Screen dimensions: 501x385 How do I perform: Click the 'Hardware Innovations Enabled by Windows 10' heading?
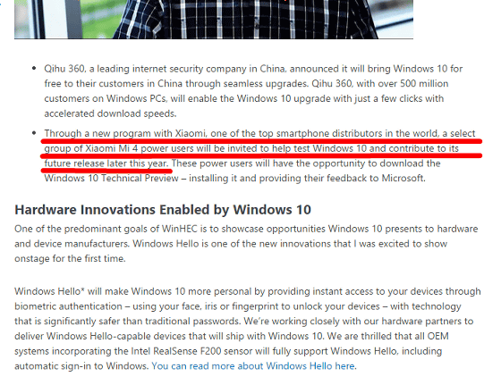point(163,210)
